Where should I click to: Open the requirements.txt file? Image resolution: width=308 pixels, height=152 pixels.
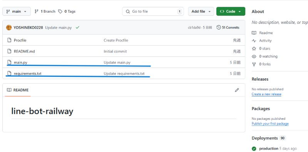(x=28, y=74)
